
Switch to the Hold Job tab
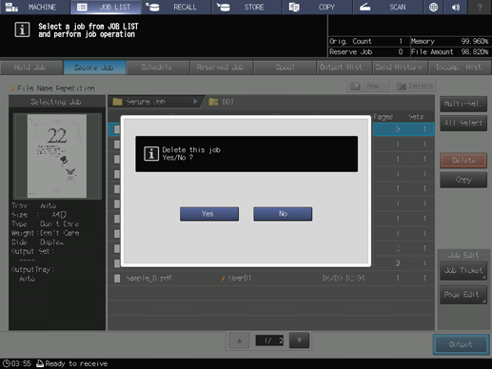coord(30,68)
